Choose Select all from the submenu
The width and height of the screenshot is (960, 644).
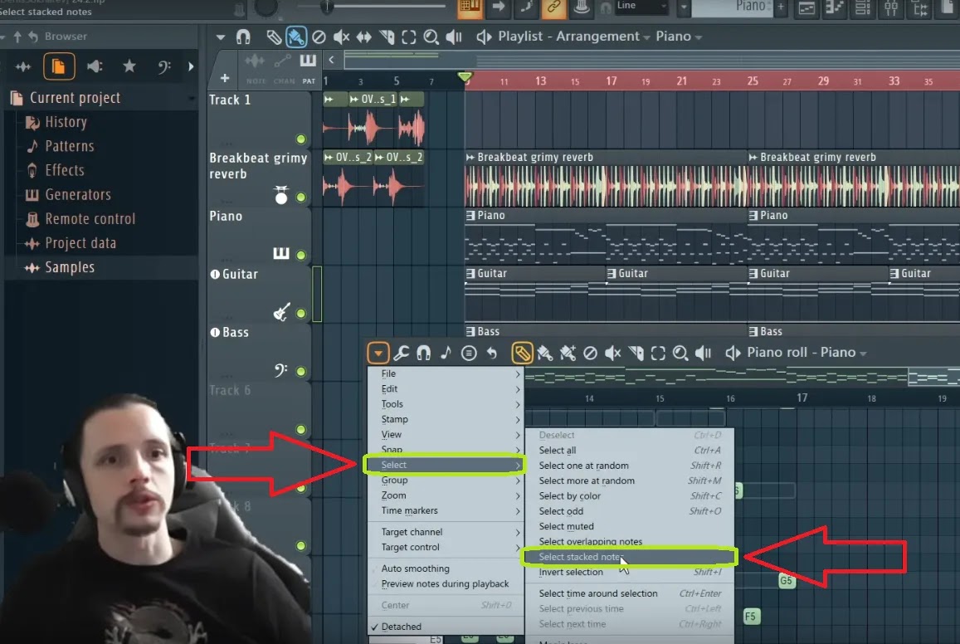630,450
